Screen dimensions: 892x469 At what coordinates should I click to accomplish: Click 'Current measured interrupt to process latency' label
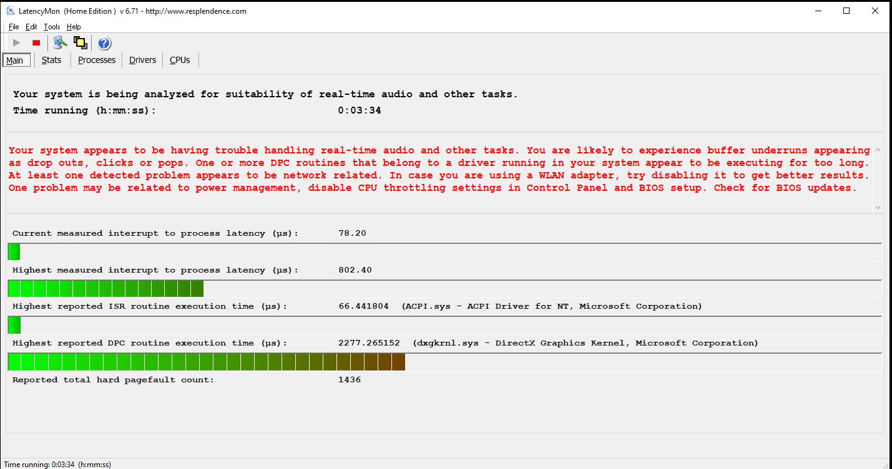[x=155, y=233]
